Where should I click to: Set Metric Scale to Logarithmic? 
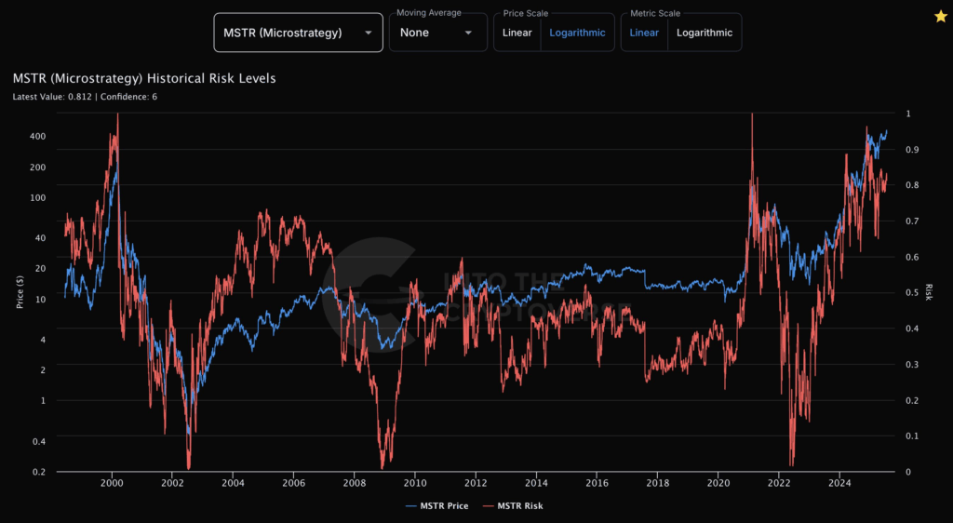click(705, 33)
